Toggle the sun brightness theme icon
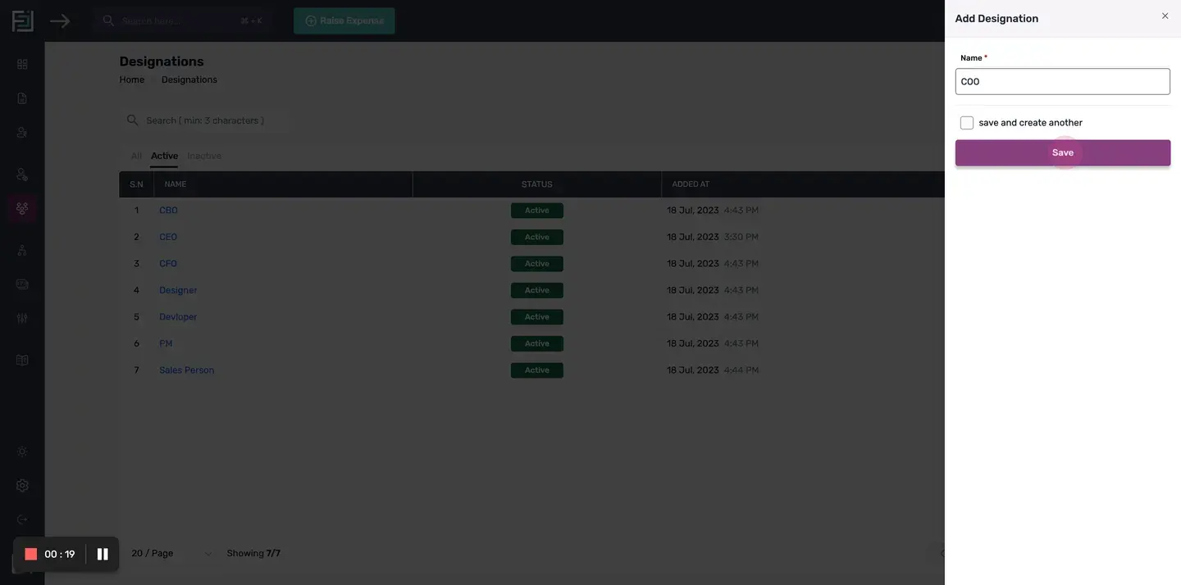Screen dimensions: 1181x585 pyautogui.click(x=22, y=451)
